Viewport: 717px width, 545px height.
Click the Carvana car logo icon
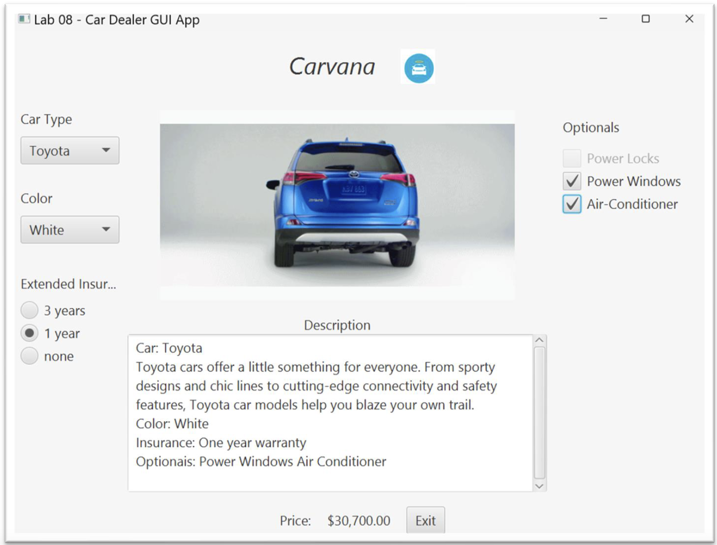(418, 67)
